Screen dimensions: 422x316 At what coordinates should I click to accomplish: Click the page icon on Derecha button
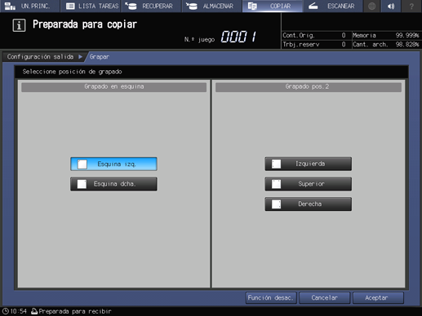point(276,204)
